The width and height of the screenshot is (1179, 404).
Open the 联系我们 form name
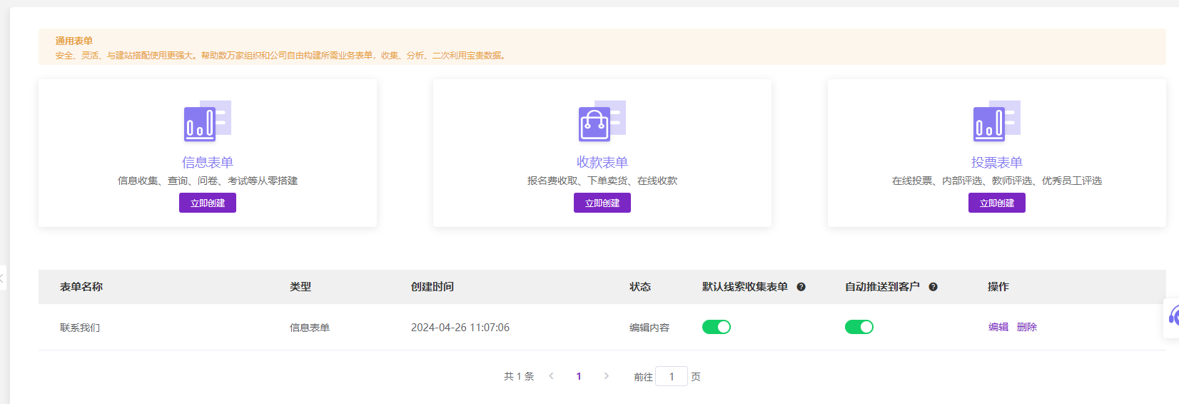click(80, 328)
